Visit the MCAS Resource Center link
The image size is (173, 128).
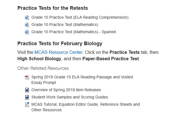(59, 52)
